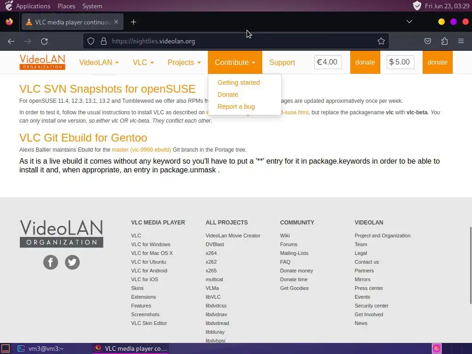This screenshot has height=354, width=472.
Task: Click the shield security icon in top panel
Action: [417, 6]
